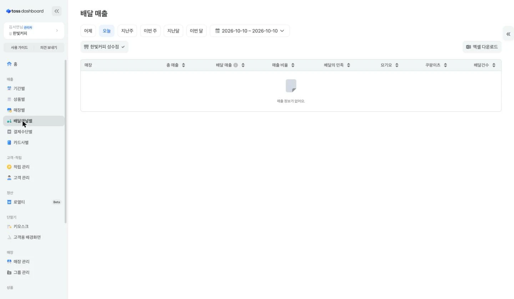This screenshot has height=299, width=514.
Task: Click the 매장 column header
Action: coord(88,65)
